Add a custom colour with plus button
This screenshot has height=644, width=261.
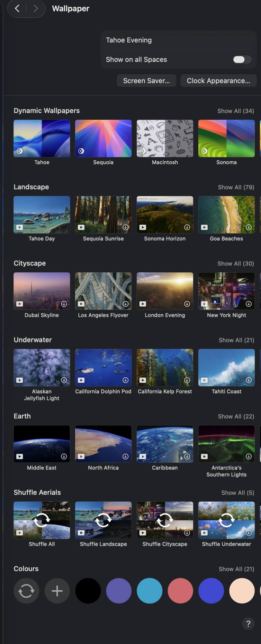pos(57,591)
